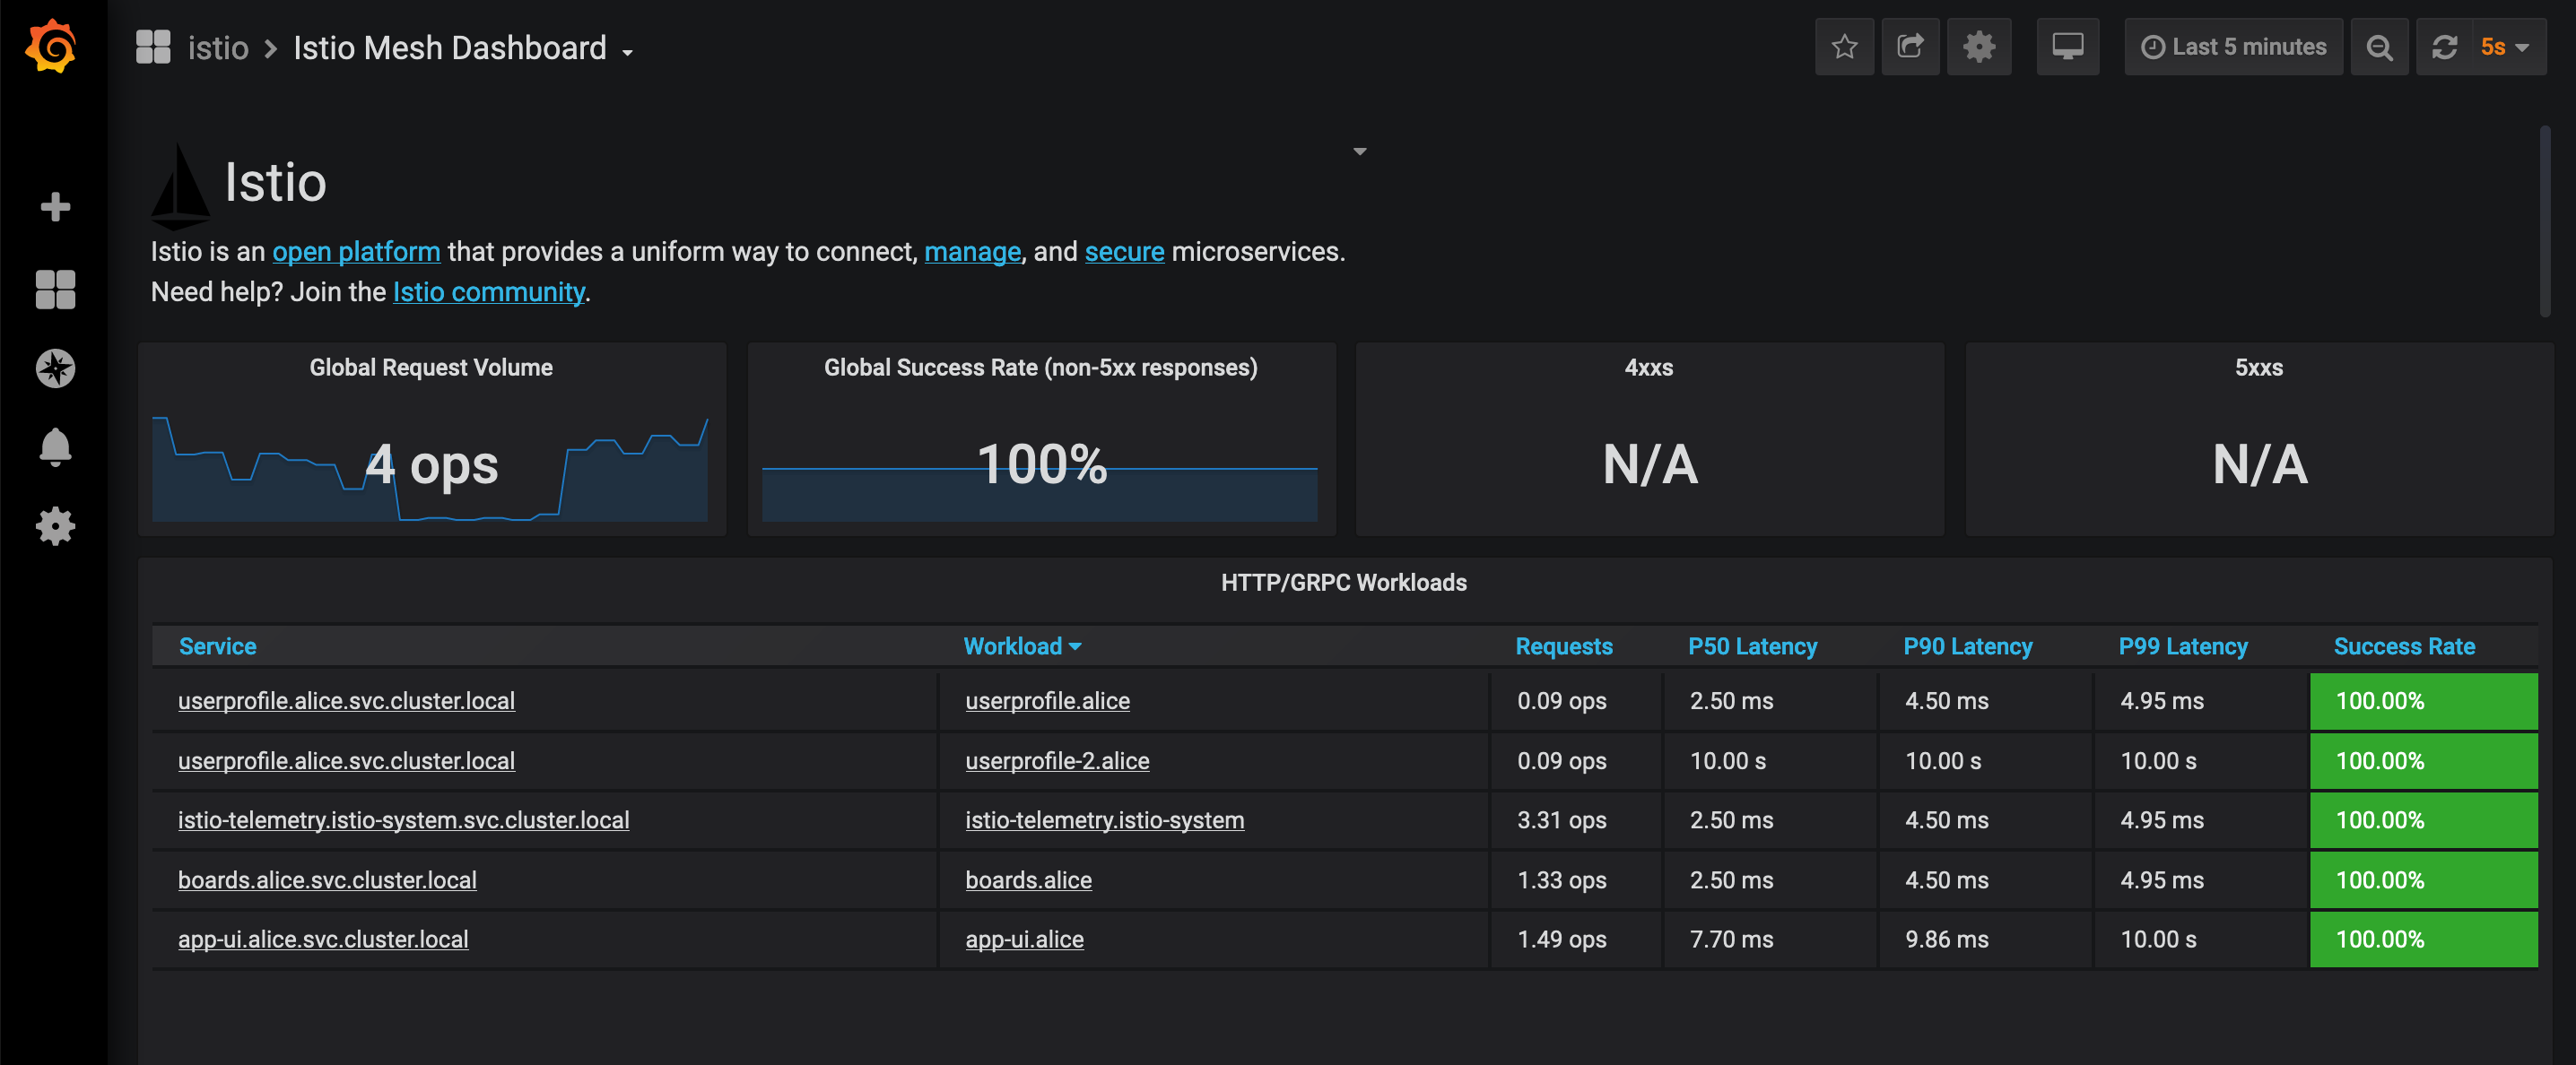Open service link in userprofile-2.alice row
The height and width of the screenshot is (1065, 2576).
pyautogui.click(x=346, y=761)
